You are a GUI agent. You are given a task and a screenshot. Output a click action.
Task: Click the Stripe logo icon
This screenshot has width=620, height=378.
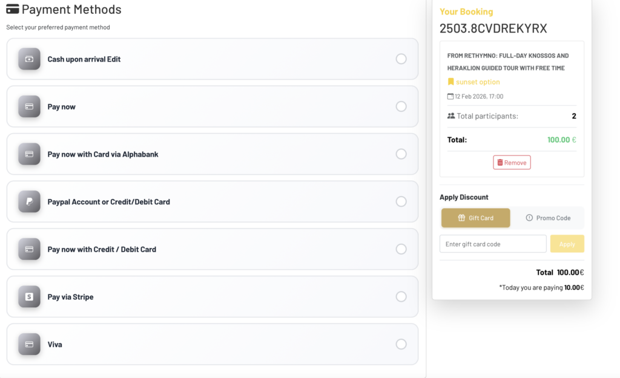tap(29, 297)
